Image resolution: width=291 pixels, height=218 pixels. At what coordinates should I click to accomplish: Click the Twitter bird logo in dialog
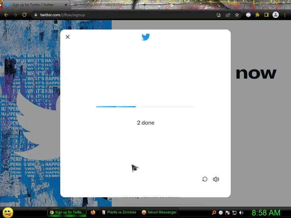point(146,37)
